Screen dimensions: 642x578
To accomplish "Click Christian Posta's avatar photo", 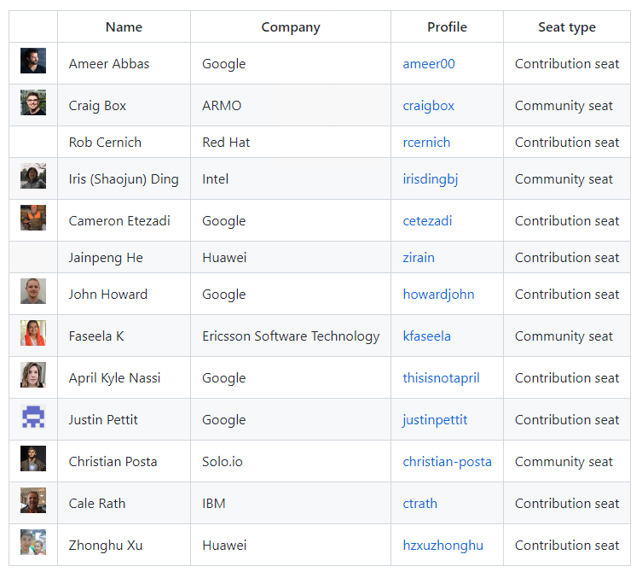I will click(x=33, y=458).
